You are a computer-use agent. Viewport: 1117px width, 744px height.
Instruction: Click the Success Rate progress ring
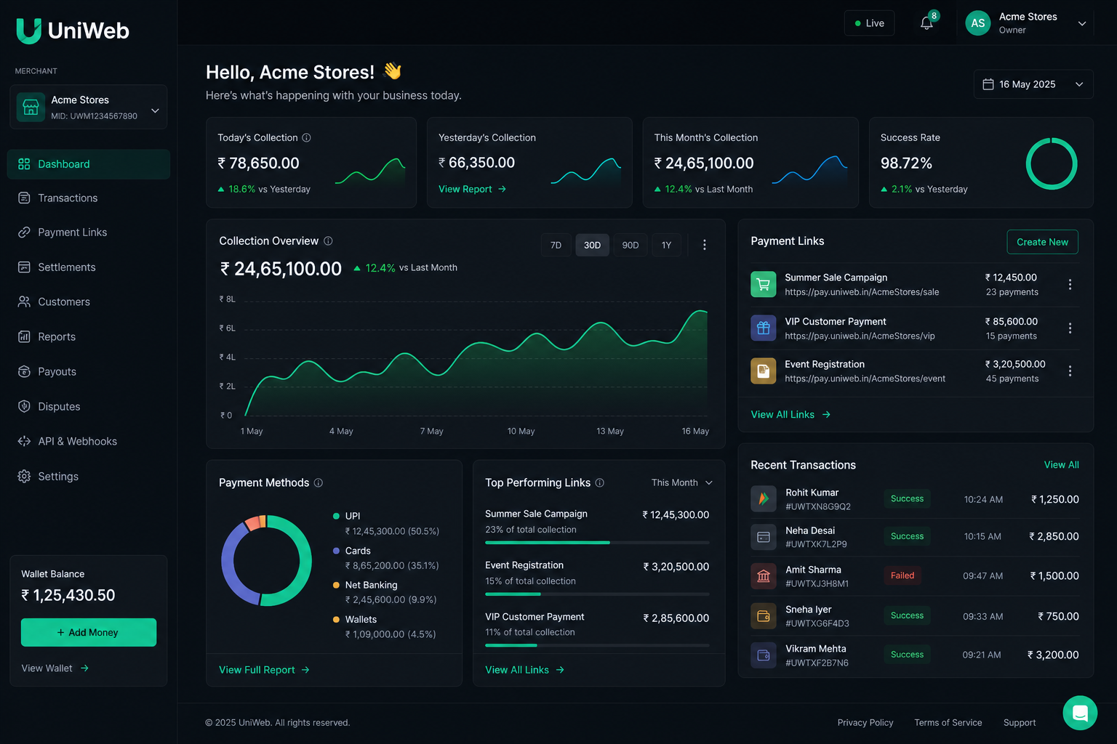click(1051, 163)
